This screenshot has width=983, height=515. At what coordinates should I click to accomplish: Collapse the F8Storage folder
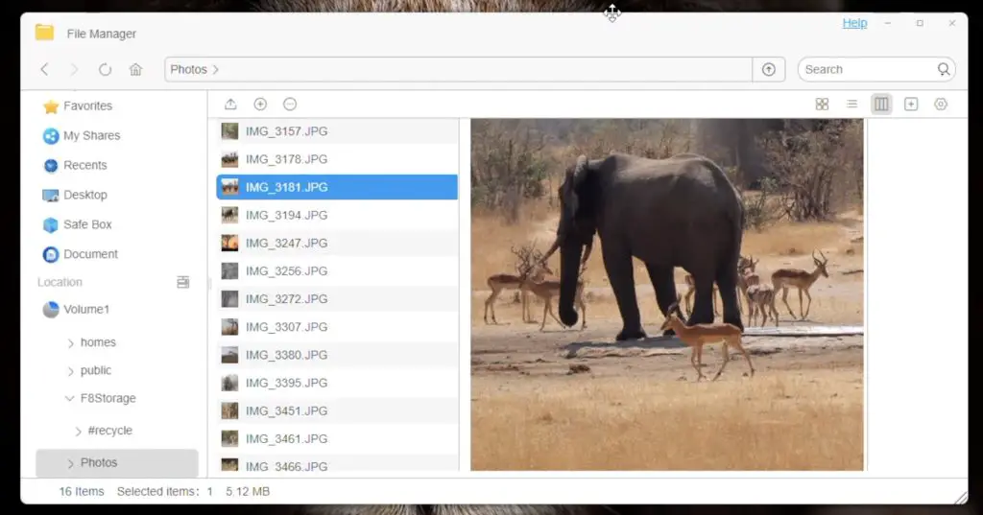click(x=70, y=398)
